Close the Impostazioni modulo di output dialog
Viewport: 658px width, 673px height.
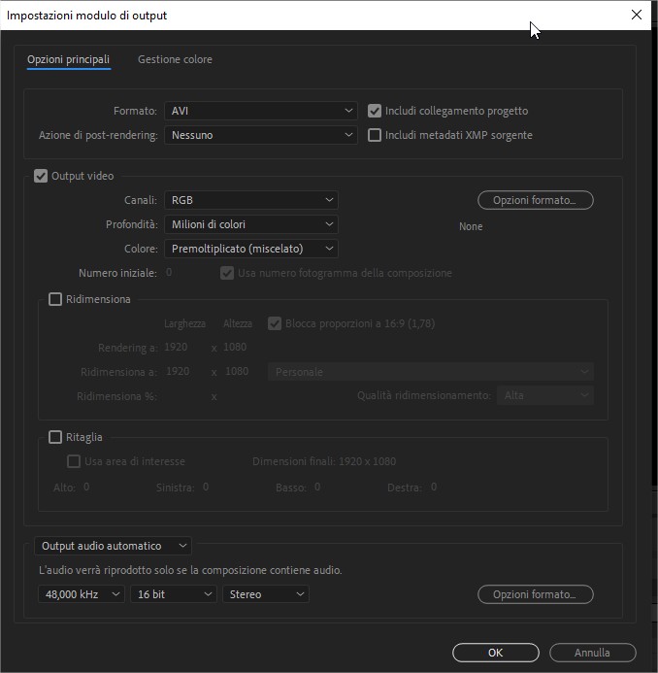(x=636, y=16)
